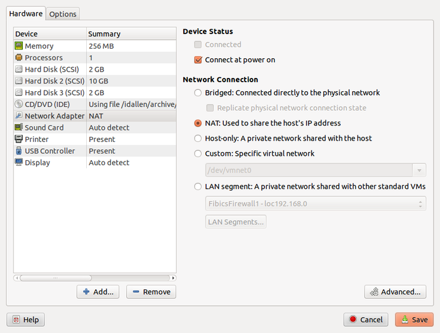Select NAT network connection option
The width and height of the screenshot is (440, 333).
(198, 123)
